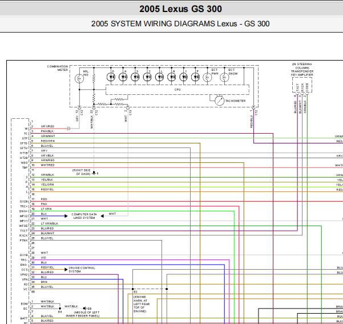Click 'CRUISE CONTROL SYSTEM' text
The height and width of the screenshot is (324, 343).
pos(82,270)
